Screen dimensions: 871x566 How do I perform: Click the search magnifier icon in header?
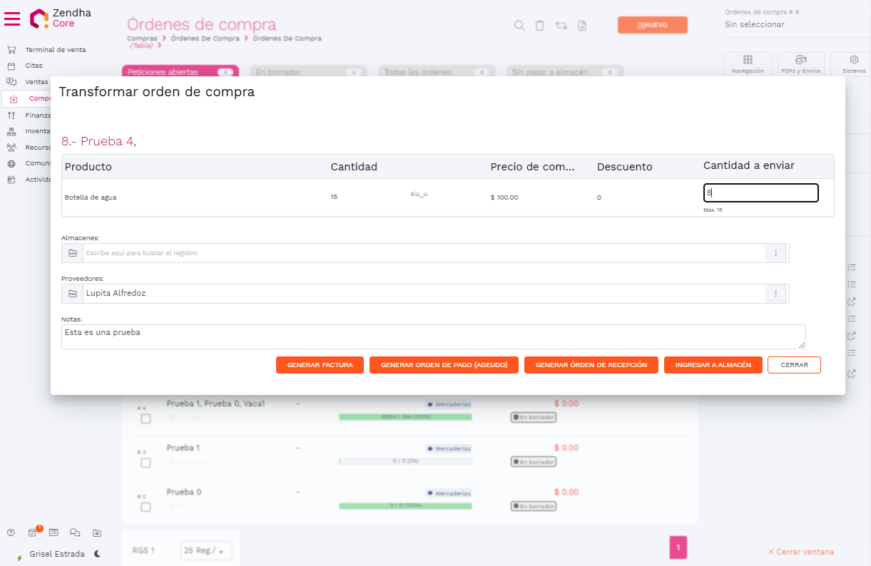pyautogui.click(x=519, y=26)
